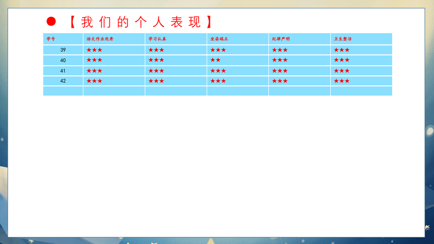Image resolution: width=434 pixels, height=244 pixels.
Task: Select the red bullet dot before the title
Action: click(51, 21)
